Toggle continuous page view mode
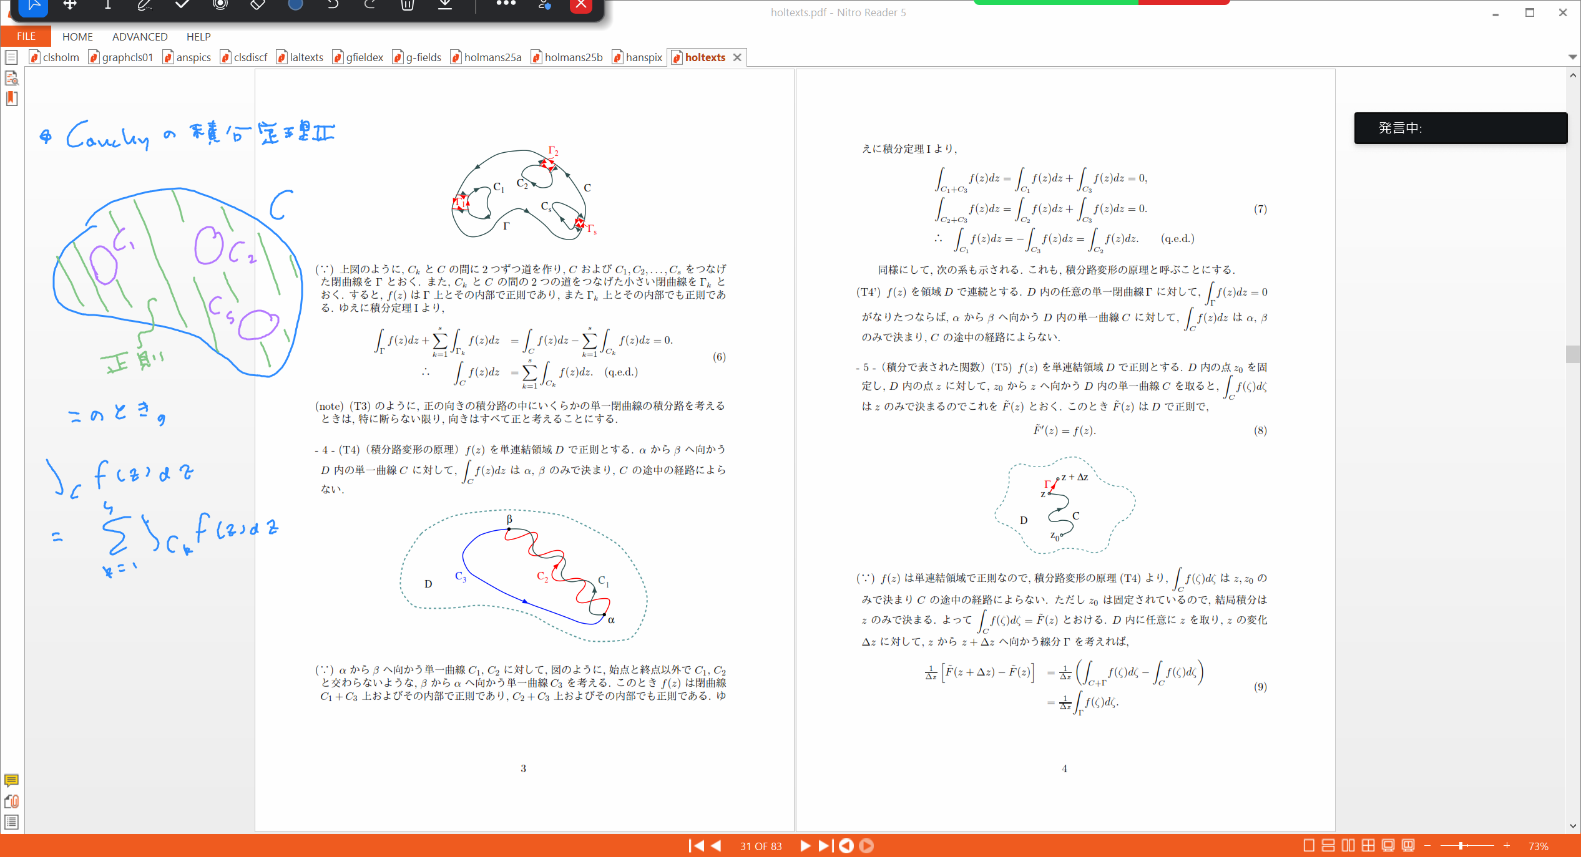 tap(1328, 846)
